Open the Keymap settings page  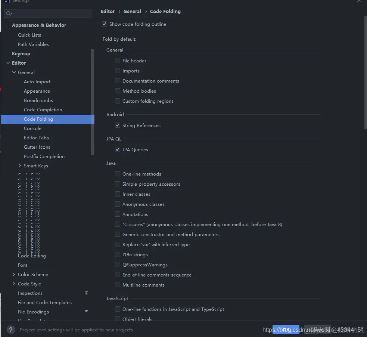[21, 54]
